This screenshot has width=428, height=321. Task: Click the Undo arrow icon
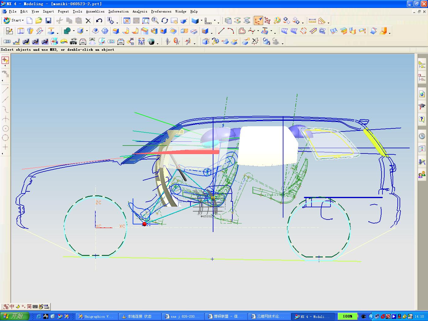[99, 20]
